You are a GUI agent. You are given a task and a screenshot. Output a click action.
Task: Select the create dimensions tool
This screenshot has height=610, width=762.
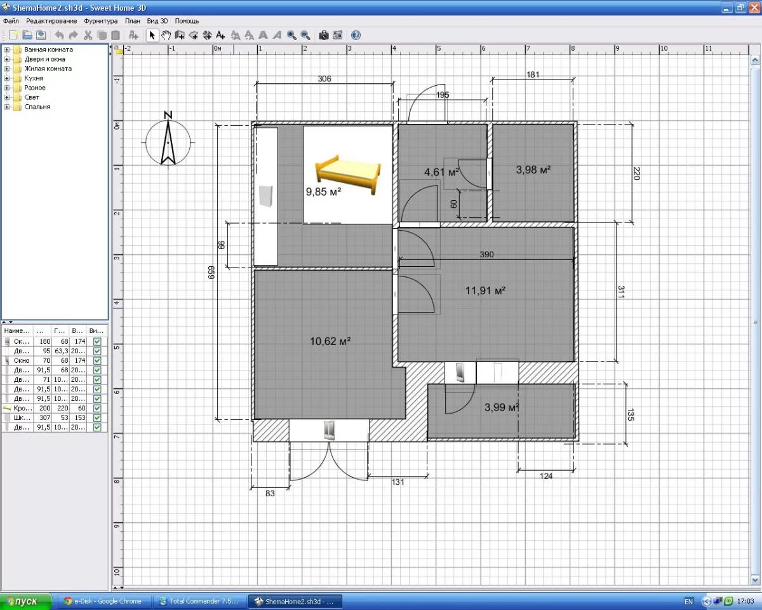coord(207,35)
